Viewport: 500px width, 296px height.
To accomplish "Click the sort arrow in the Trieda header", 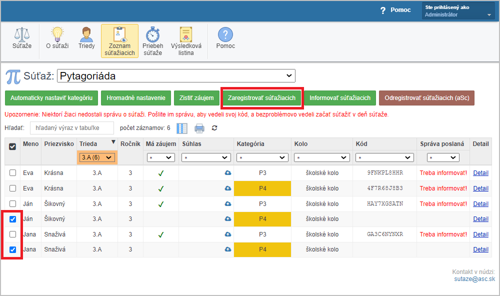I will click(113, 142).
